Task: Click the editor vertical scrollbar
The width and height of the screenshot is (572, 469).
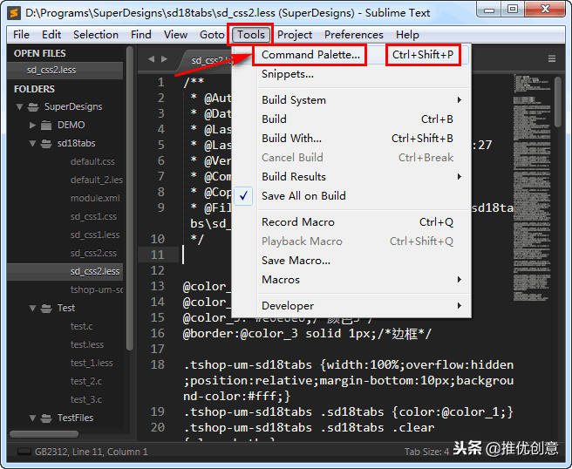Action: click(558, 101)
